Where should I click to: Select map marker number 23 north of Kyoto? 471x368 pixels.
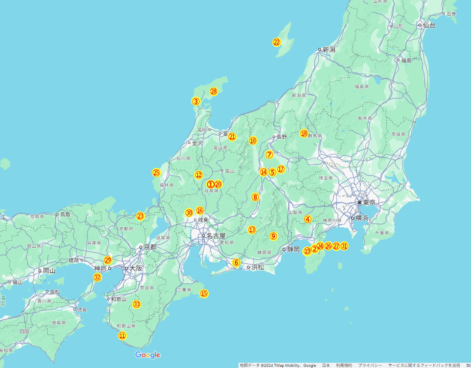tap(140, 216)
